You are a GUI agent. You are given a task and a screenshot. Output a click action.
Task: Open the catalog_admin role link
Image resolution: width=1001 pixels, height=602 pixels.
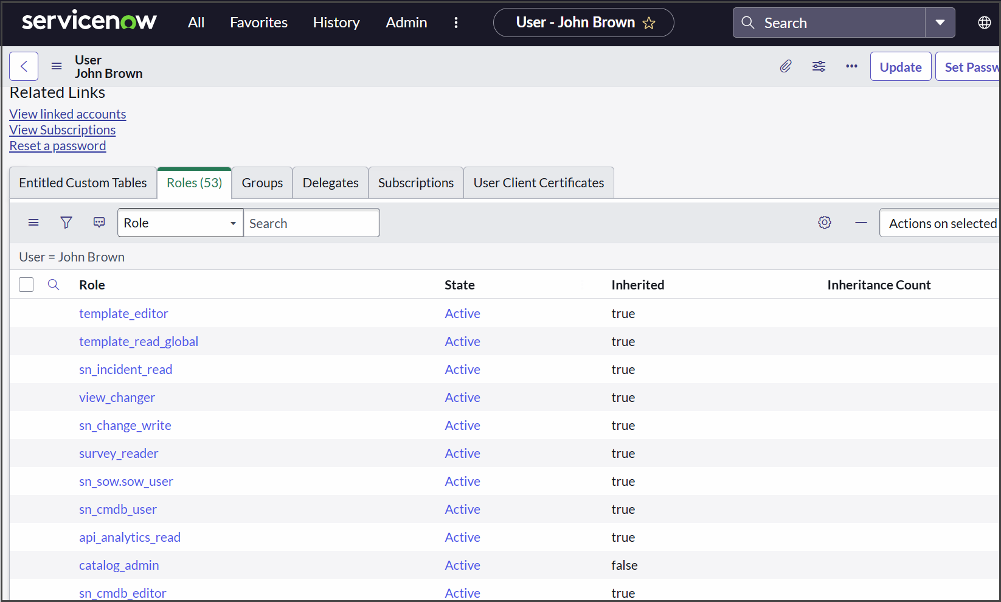pos(119,566)
